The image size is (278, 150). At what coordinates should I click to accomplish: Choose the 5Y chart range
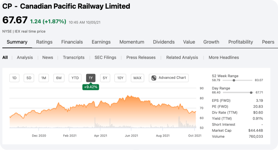click(x=105, y=78)
